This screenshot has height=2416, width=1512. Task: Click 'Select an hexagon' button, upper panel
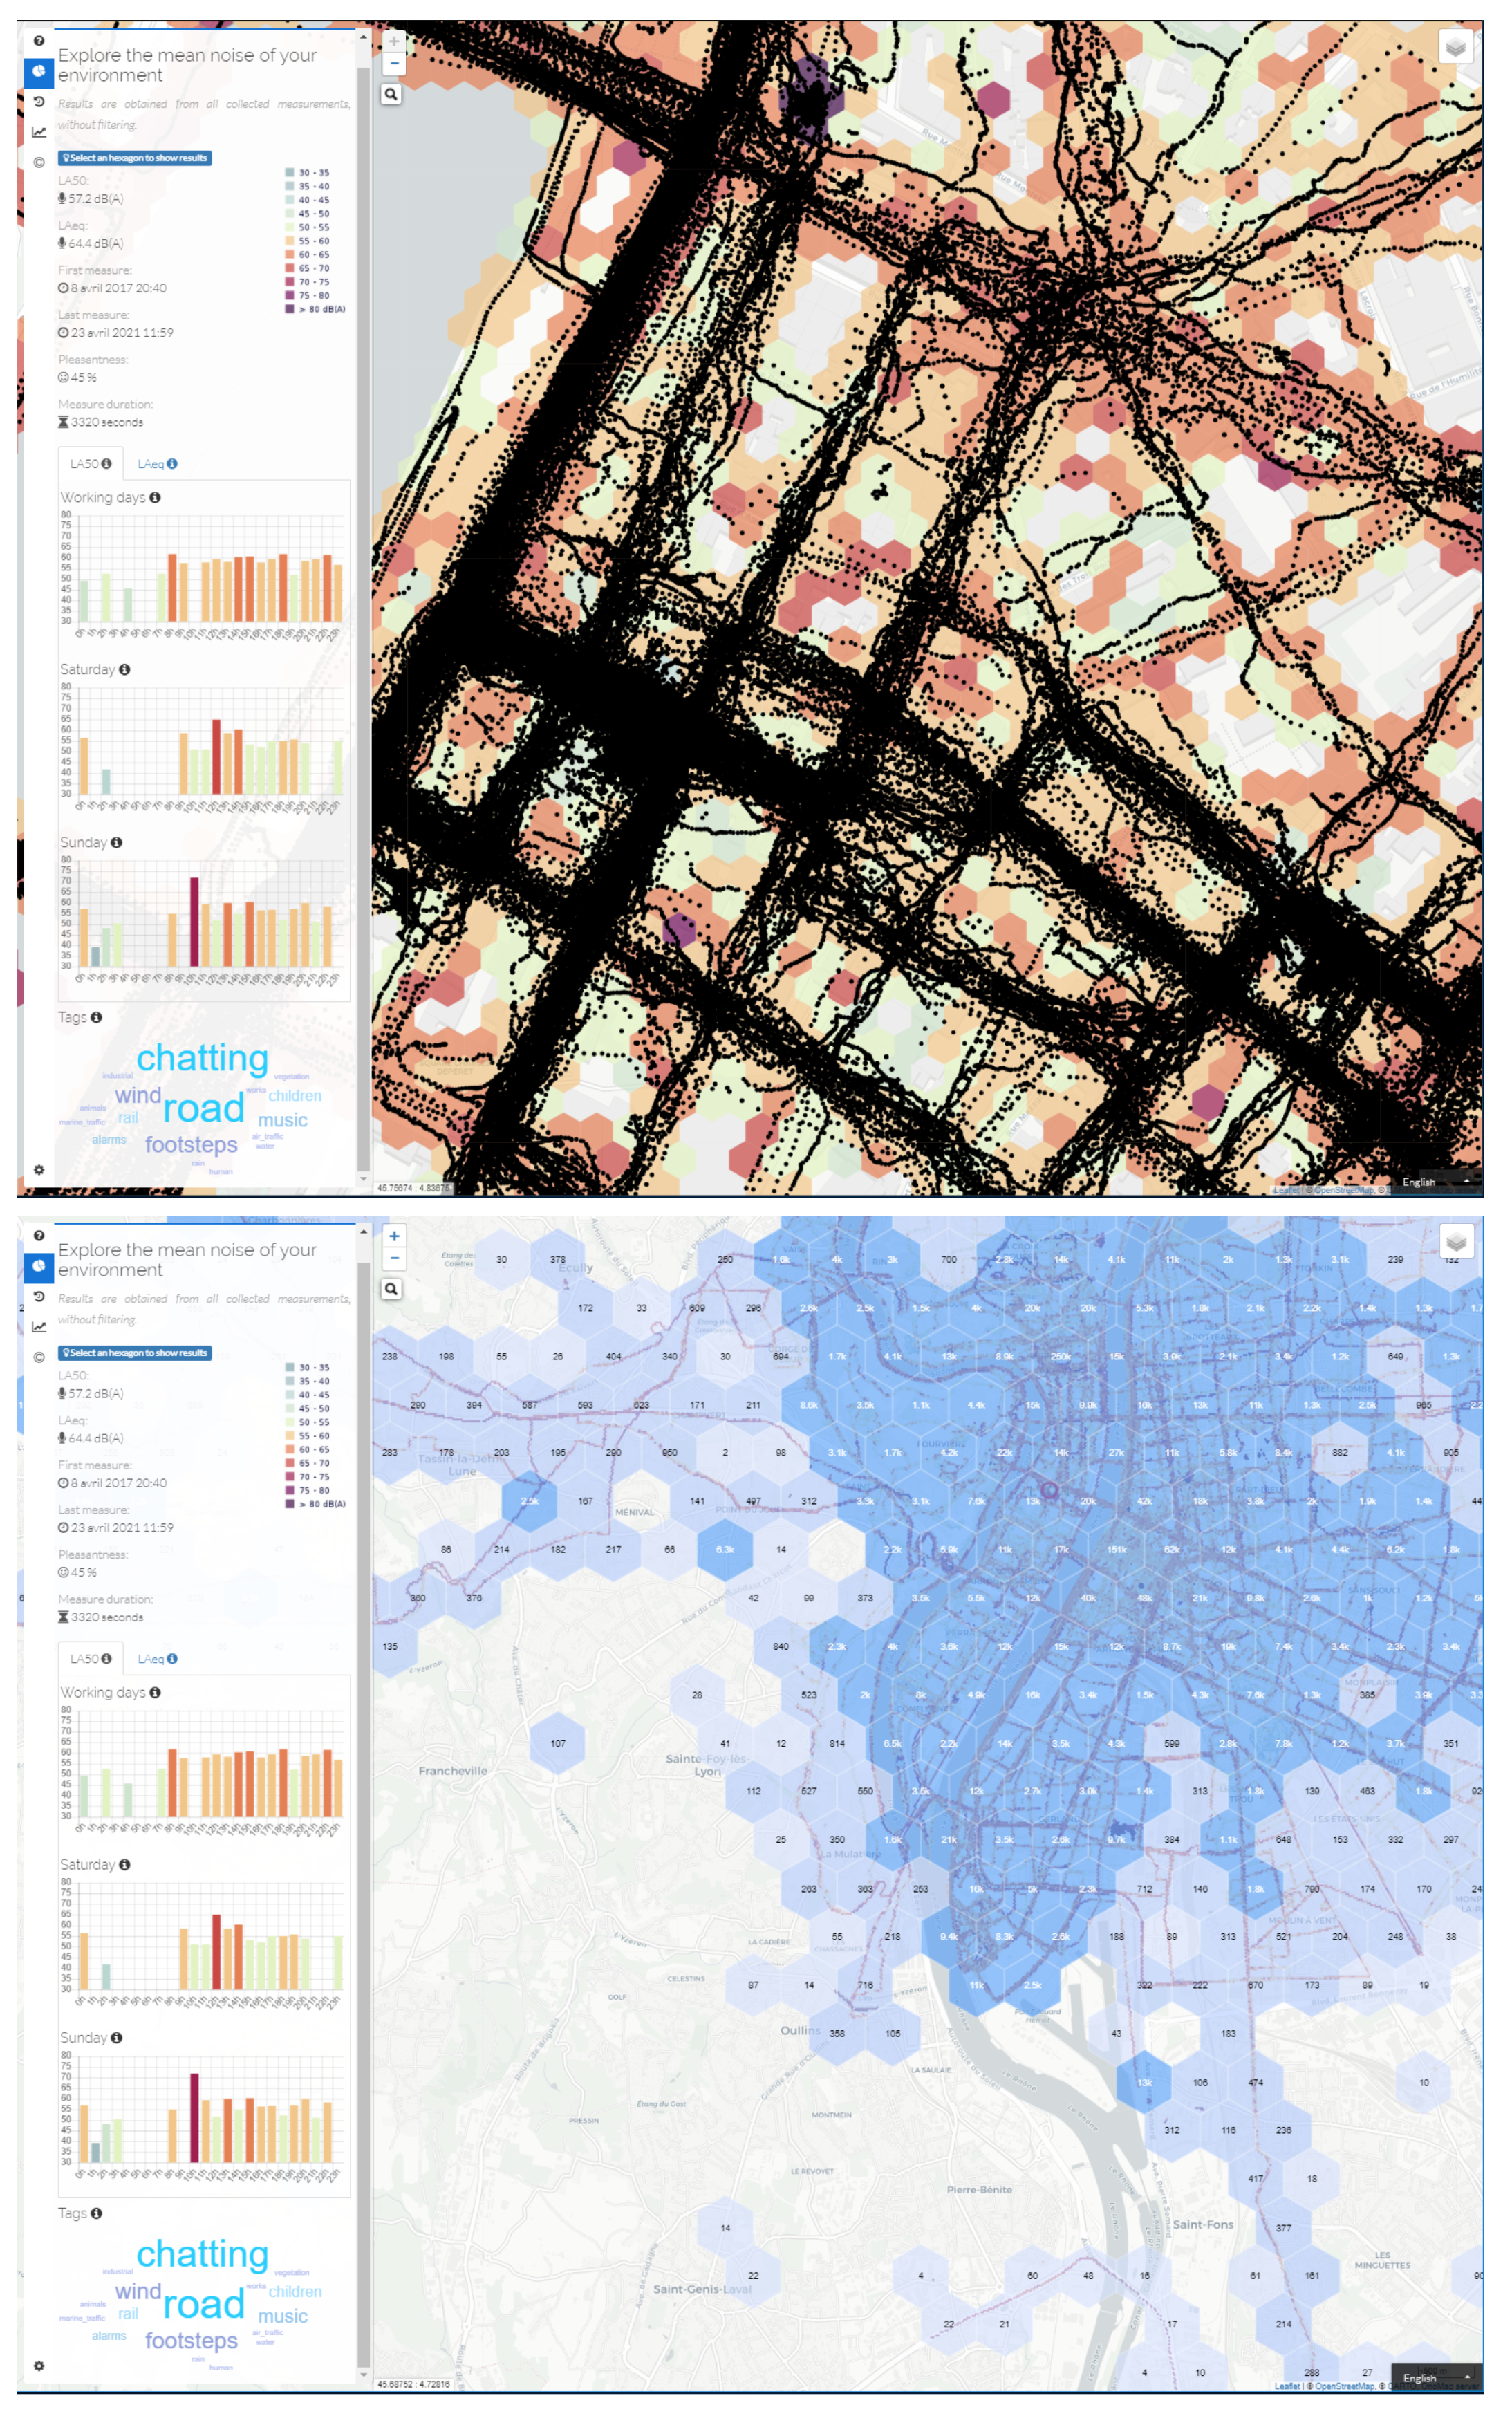tap(135, 158)
